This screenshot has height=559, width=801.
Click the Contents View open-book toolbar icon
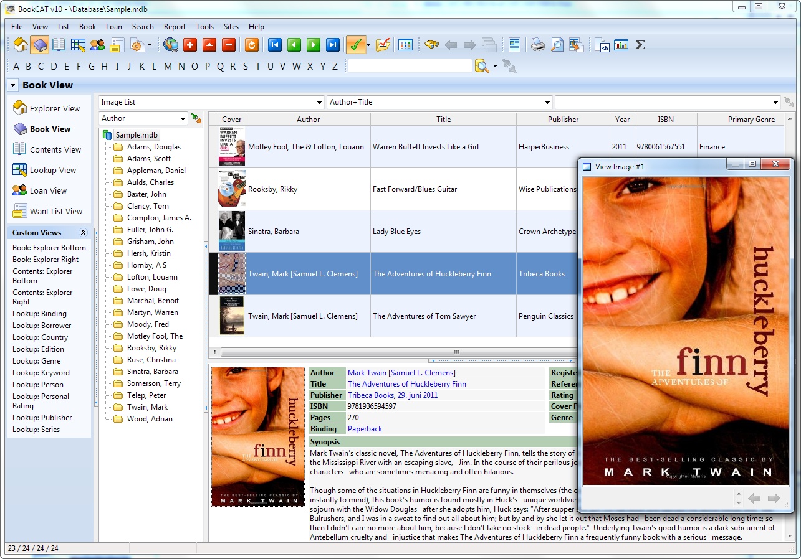tap(59, 45)
